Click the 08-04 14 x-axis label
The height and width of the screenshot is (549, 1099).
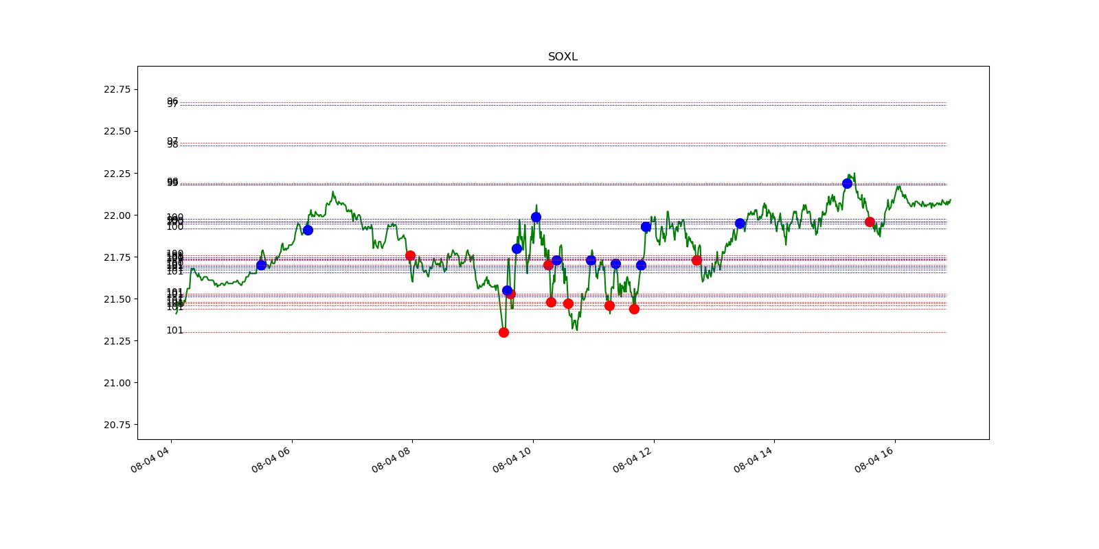click(754, 458)
